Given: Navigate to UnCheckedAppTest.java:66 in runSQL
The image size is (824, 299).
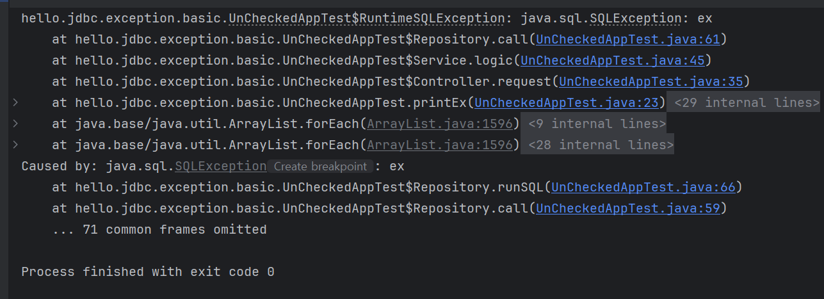Looking at the screenshot, I should click(643, 187).
